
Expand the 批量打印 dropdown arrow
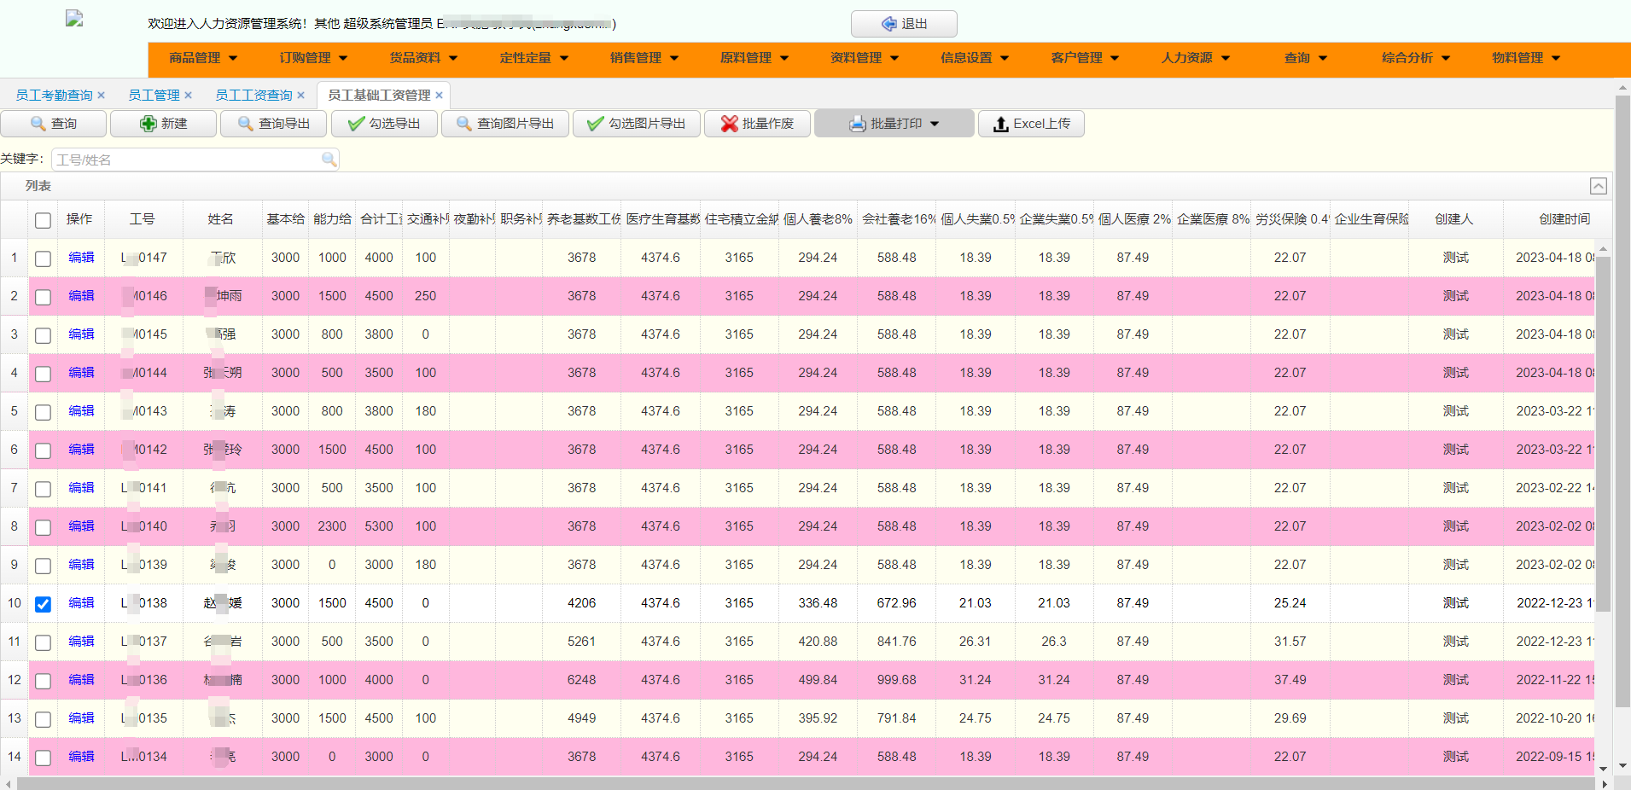point(935,124)
